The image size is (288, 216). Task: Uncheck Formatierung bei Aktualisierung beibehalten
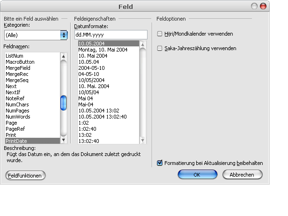pos(160,163)
